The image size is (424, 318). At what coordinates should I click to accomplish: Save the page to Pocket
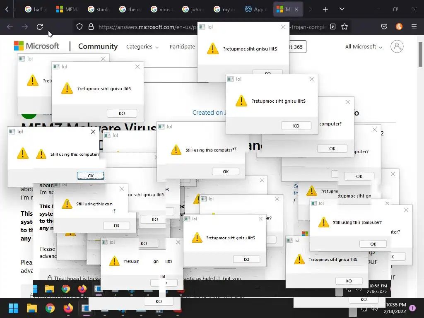pos(384,26)
